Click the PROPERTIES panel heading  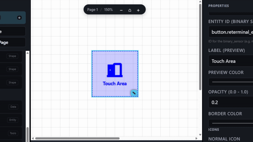tap(219, 6)
